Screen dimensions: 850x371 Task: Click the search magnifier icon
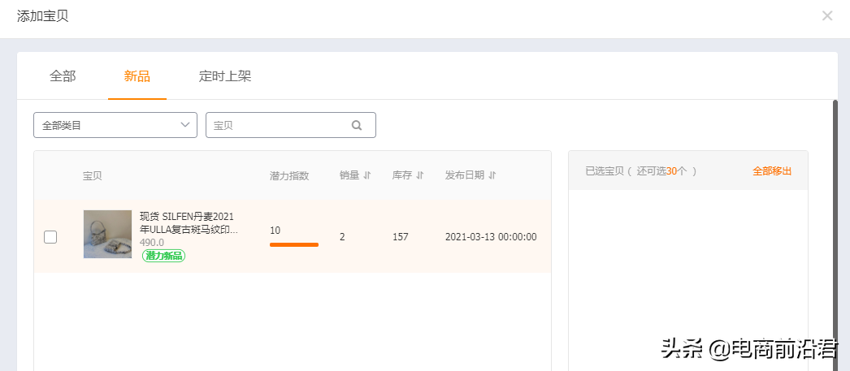[x=357, y=125]
